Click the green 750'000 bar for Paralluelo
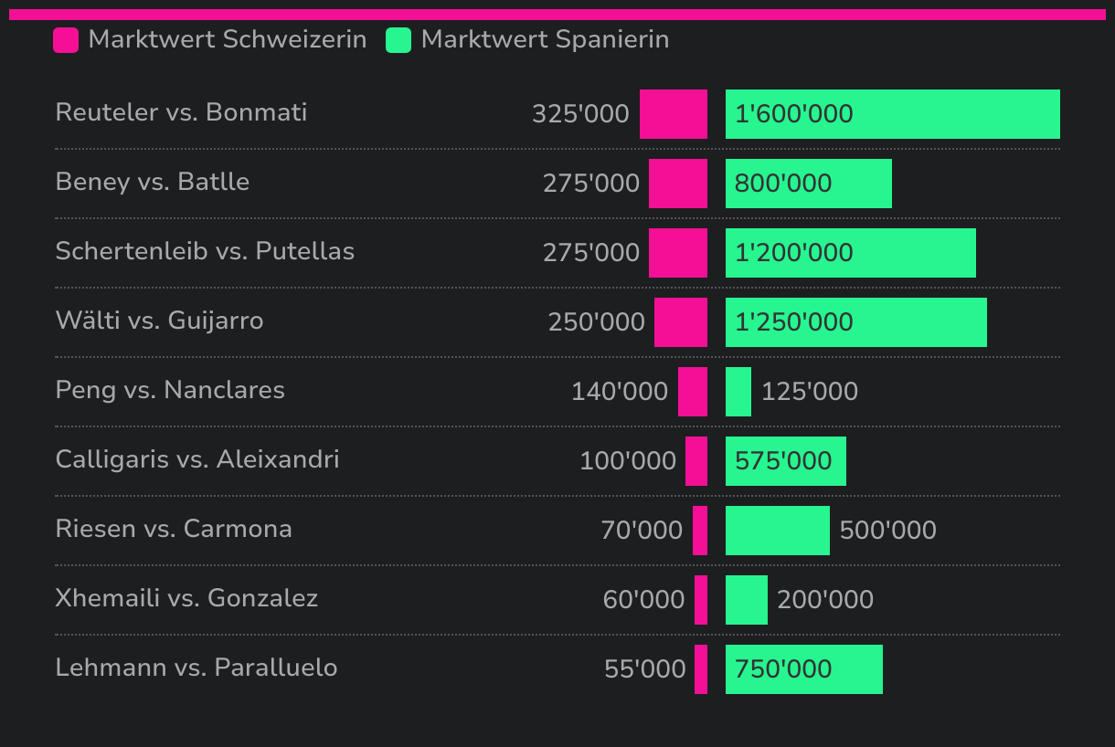Screen dimensions: 1115x747 pos(803,669)
